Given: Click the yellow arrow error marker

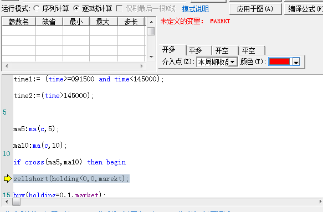Looking at the screenshot, I should (7, 179).
